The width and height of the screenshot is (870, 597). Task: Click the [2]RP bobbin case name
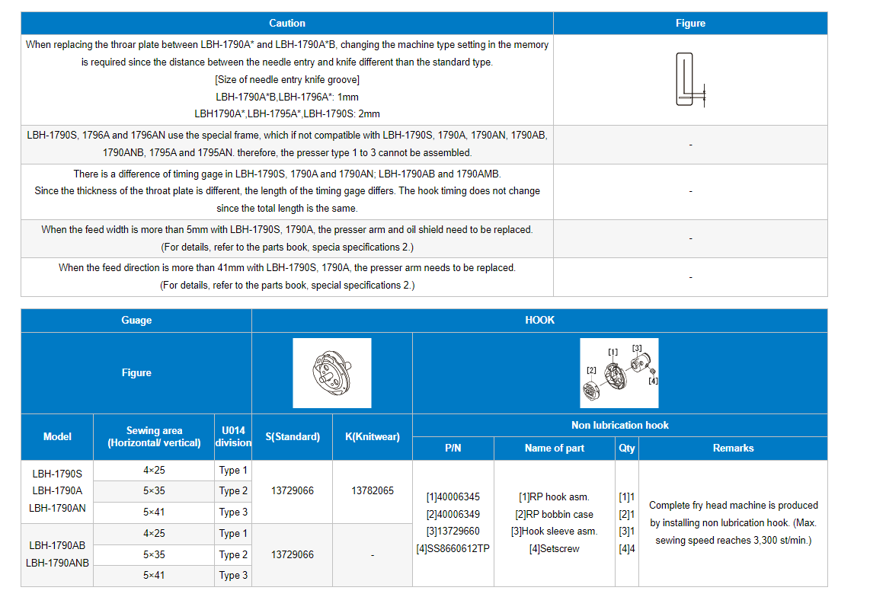click(555, 514)
